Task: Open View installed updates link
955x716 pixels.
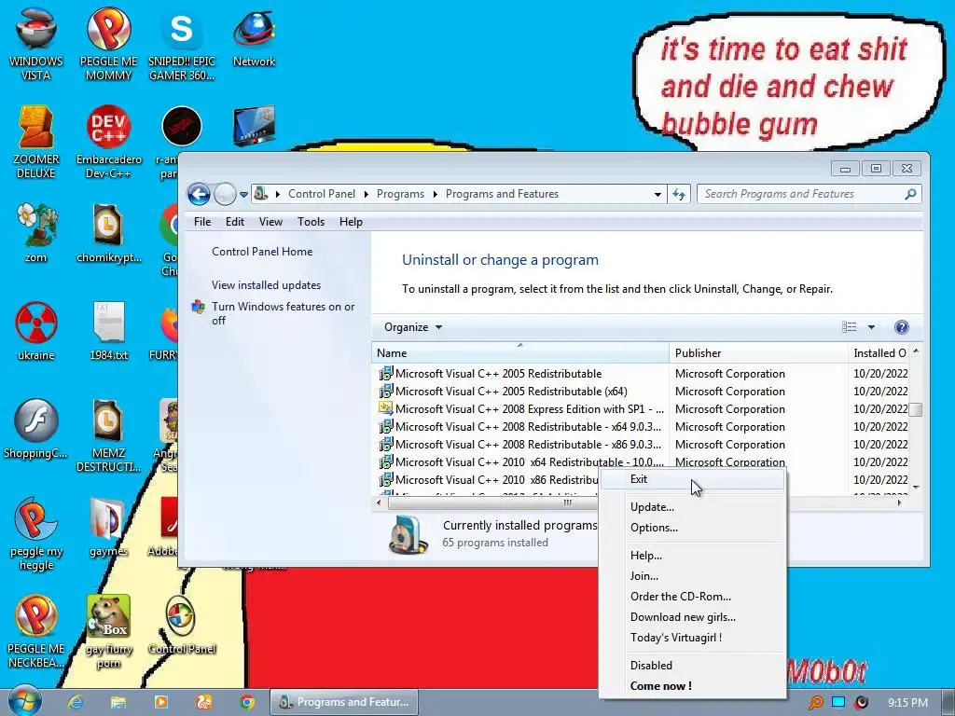Action: coord(266,285)
